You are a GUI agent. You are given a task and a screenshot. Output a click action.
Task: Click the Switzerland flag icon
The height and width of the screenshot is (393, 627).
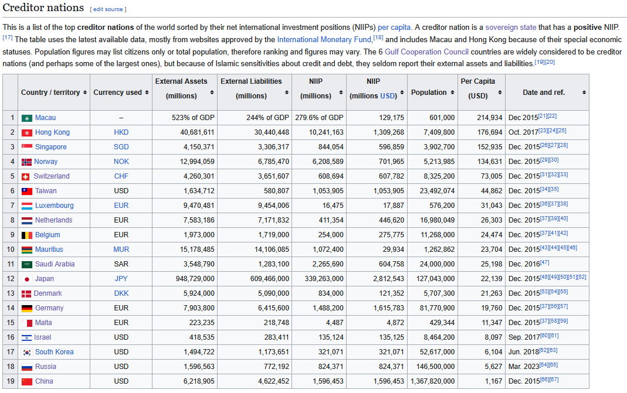pyautogui.click(x=26, y=176)
